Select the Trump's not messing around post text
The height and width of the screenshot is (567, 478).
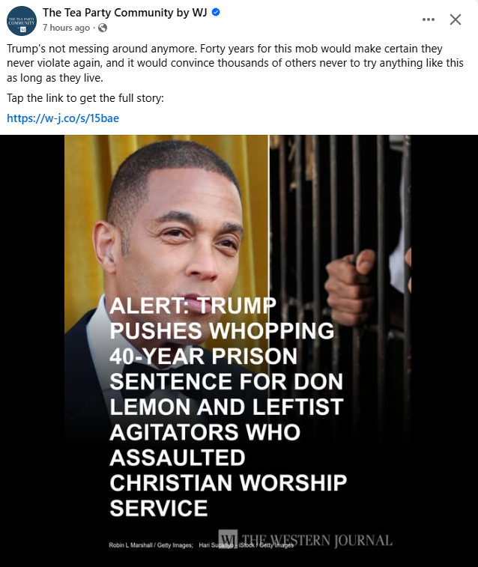coord(235,63)
